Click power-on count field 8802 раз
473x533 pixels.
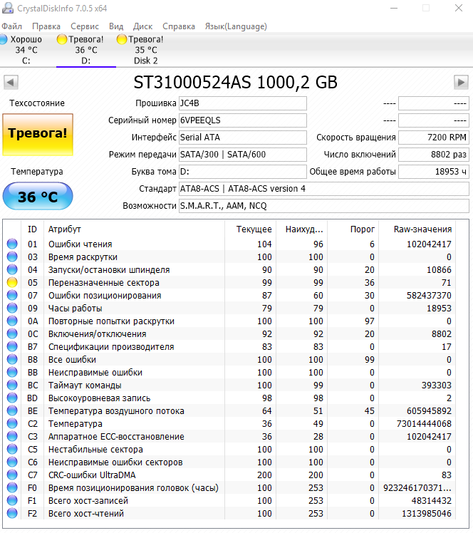pos(434,155)
